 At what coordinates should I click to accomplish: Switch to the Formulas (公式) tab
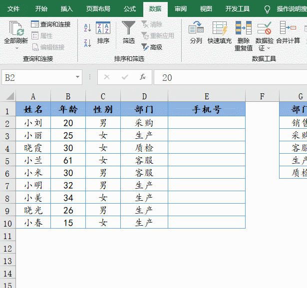tap(130, 9)
